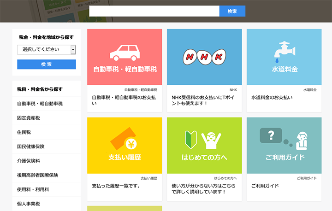Open the 水道料金のお支払い link

tap(272, 98)
